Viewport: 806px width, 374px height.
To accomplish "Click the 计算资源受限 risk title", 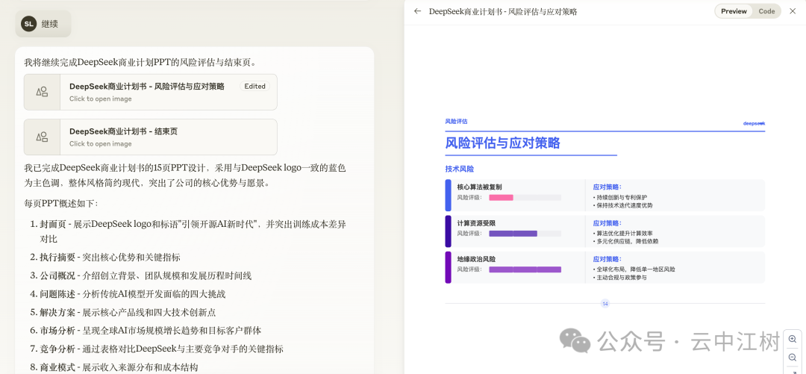I will click(x=476, y=223).
